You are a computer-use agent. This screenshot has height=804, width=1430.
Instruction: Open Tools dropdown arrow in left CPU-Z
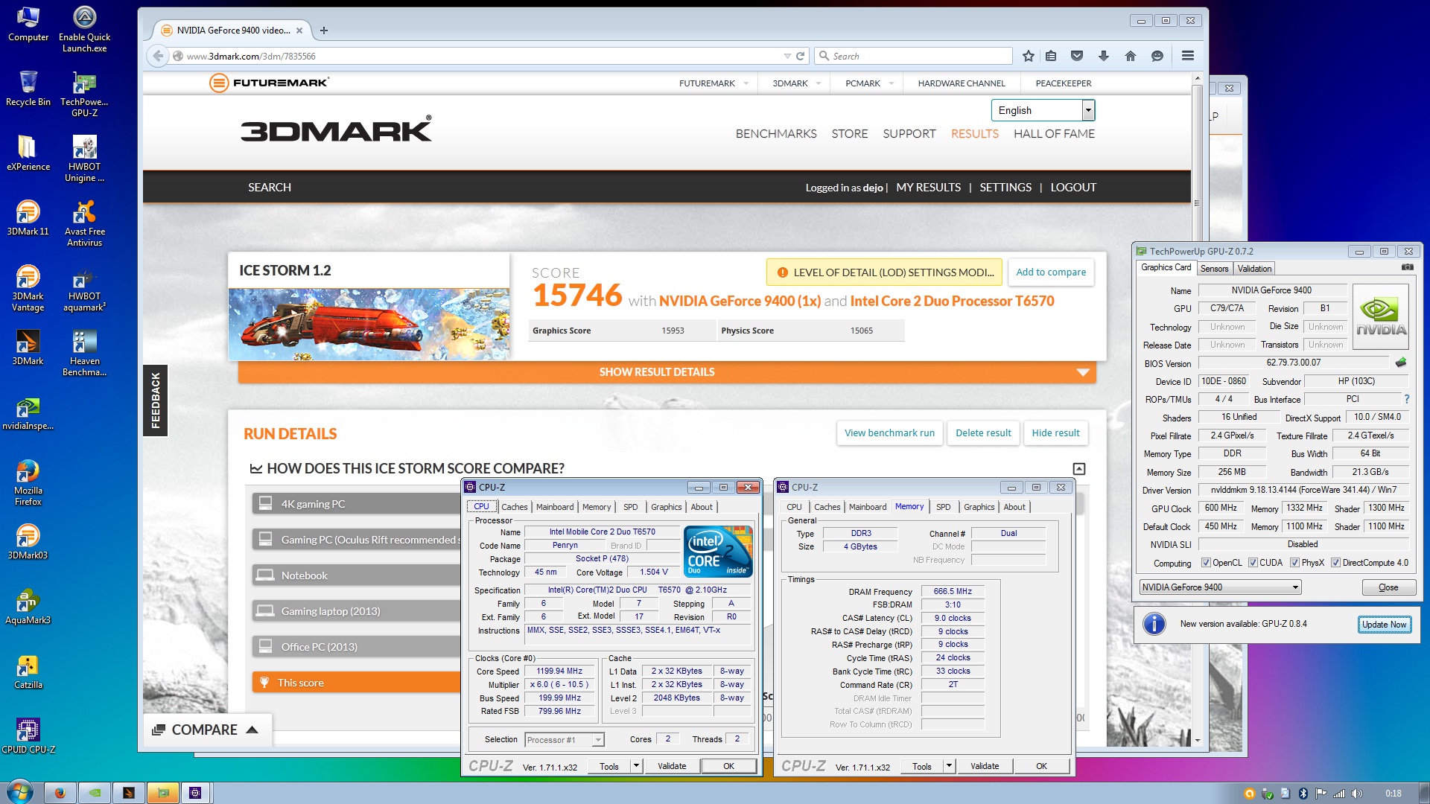click(x=636, y=766)
